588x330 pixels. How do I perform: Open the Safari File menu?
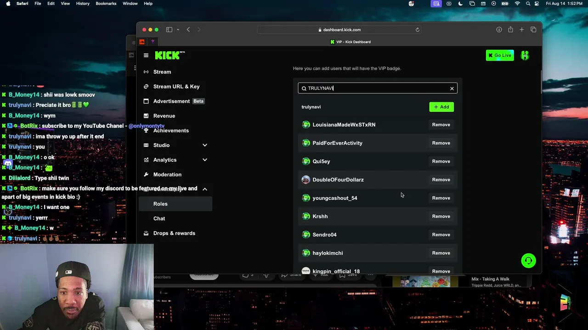point(38,4)
